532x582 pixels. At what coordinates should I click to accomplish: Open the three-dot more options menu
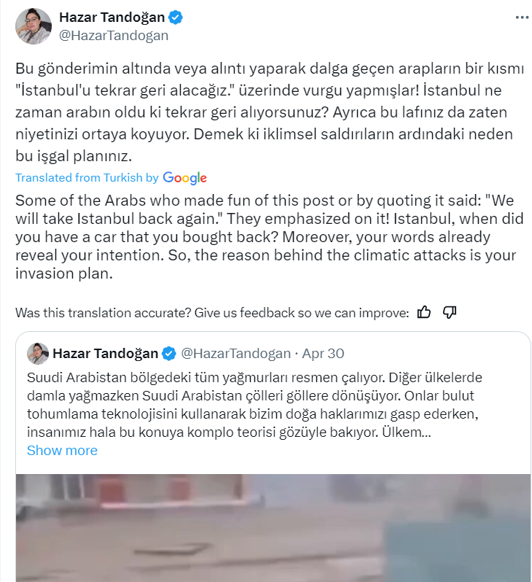click(522, 18)
